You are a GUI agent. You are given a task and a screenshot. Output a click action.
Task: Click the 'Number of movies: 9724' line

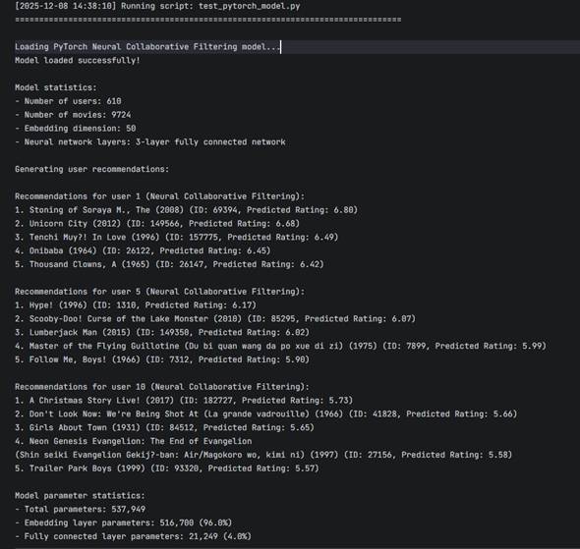pos(73,115)
